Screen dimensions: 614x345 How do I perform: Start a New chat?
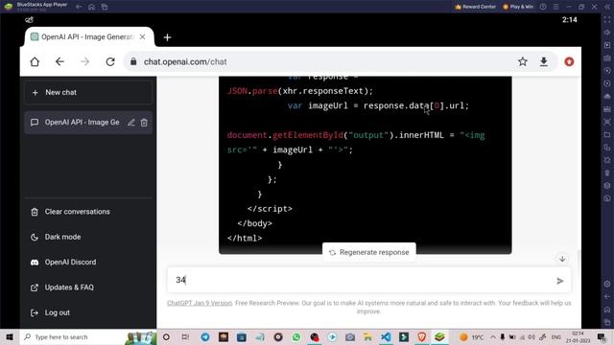coord(88,93)
